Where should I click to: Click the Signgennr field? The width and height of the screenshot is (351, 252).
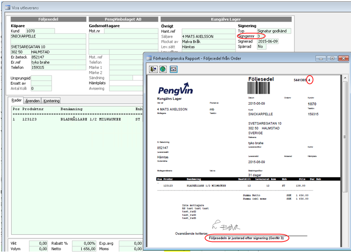261,36
